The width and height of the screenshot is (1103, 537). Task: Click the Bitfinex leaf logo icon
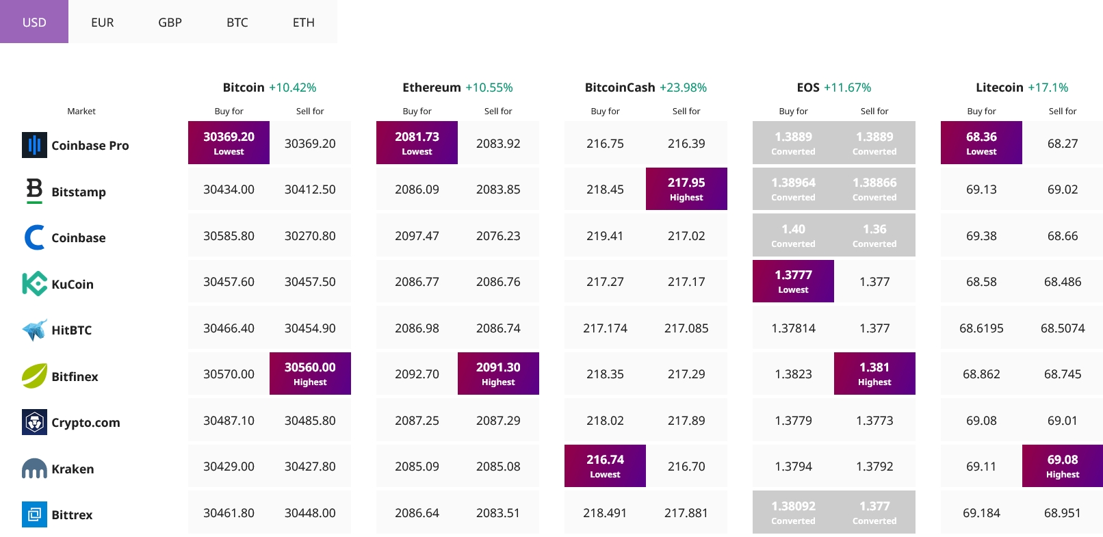34,376
